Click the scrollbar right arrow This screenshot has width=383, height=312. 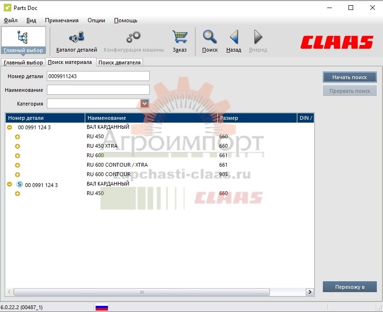310,292
